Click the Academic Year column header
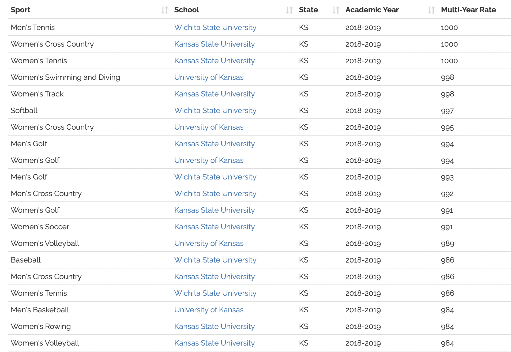The height and width of the screenshot is (352, 511). [x=372, y=10]
